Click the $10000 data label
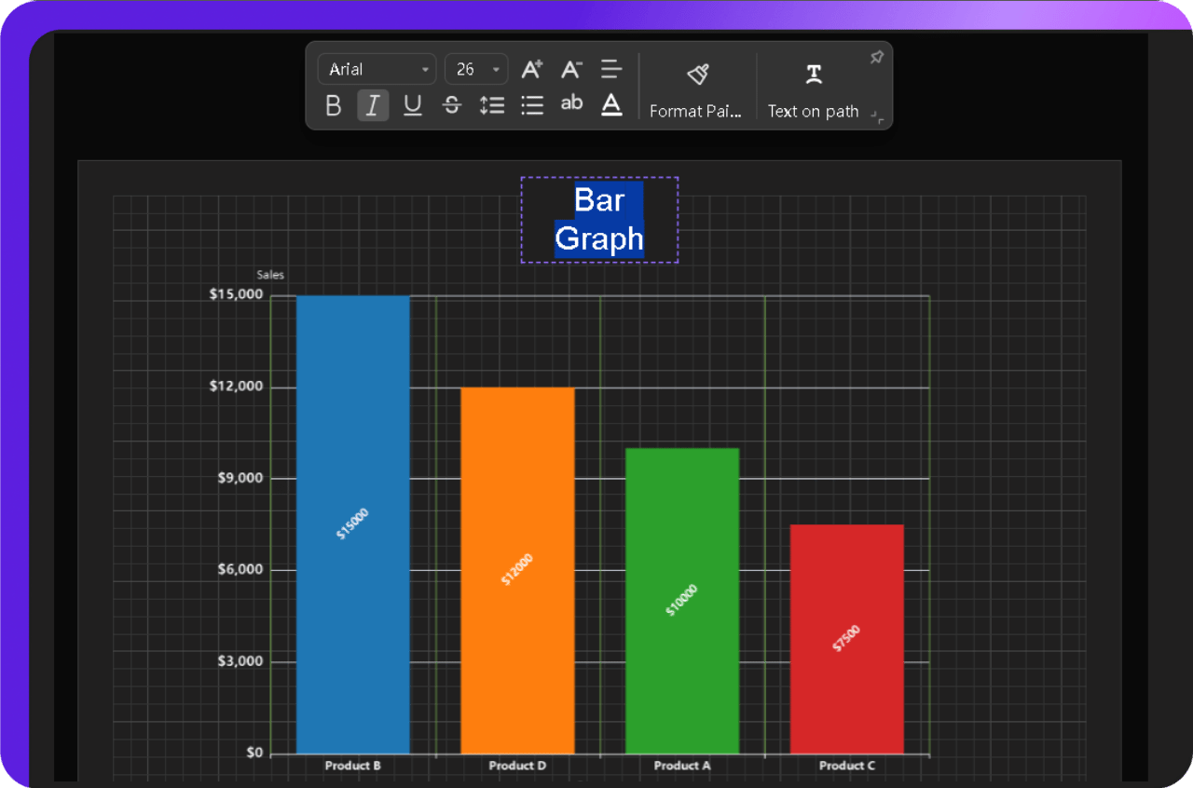This screenshot has height=788, width=1193. [682, 600]
